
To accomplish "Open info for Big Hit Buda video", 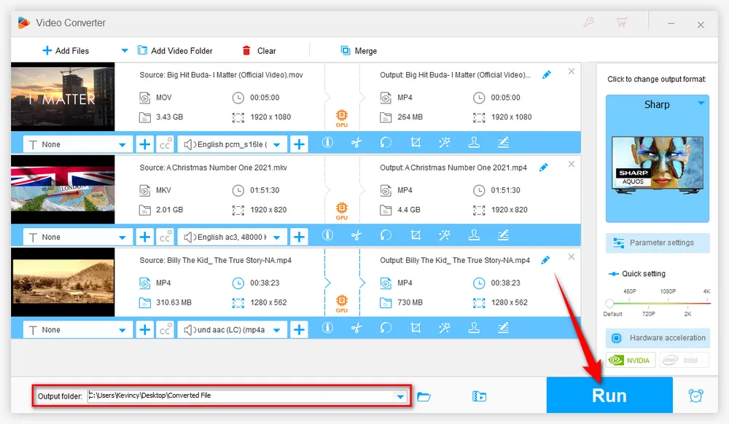I will point(327,143).
